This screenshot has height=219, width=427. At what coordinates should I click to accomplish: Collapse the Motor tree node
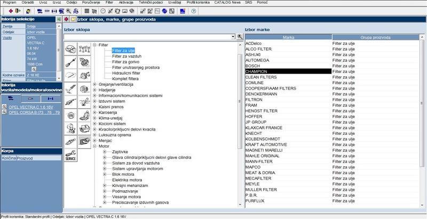(x=95, y=146)
